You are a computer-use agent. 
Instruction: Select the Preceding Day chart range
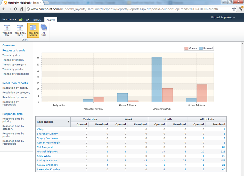(x=7, y=30)
